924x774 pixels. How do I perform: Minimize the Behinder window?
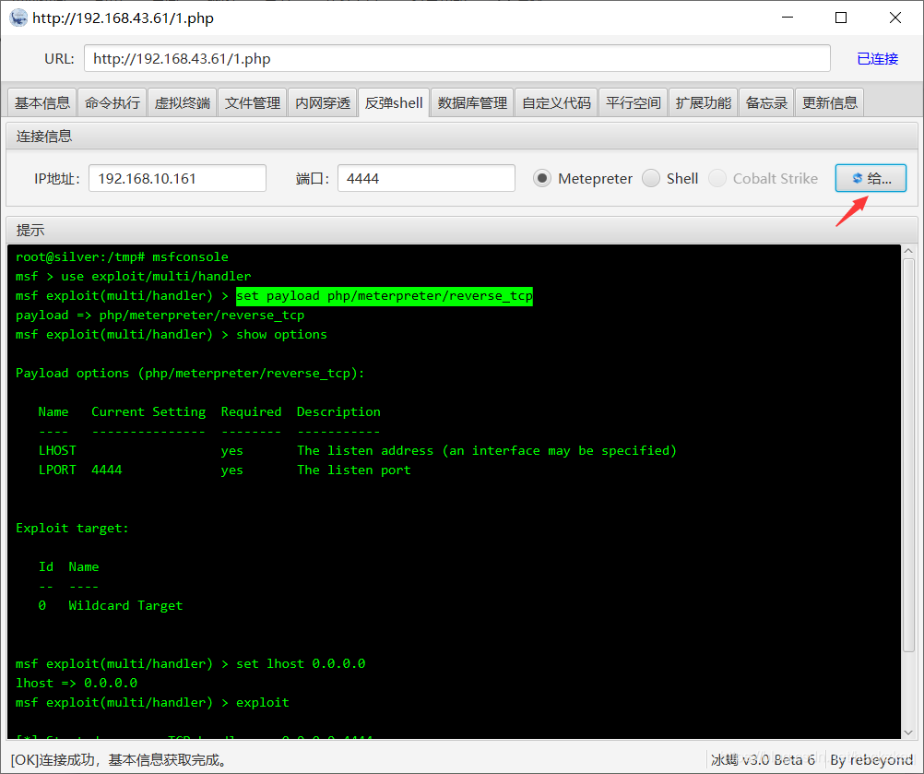click(788, 18)
